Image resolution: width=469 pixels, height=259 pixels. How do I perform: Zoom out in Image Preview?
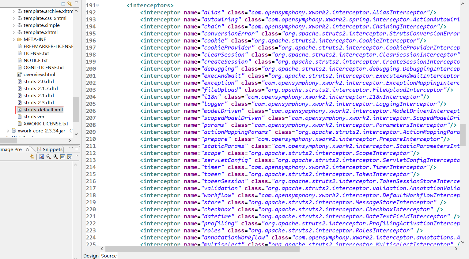[49, 157]
